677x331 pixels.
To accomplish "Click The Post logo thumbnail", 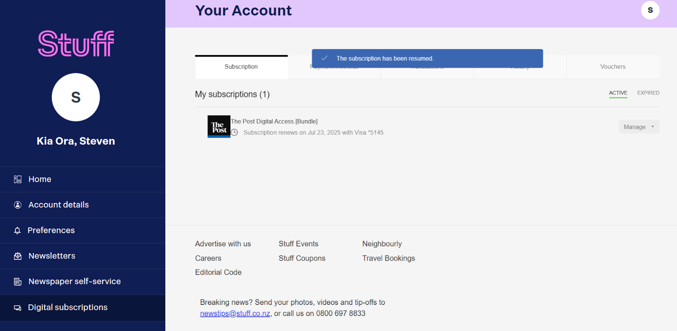I will [219, 126].
